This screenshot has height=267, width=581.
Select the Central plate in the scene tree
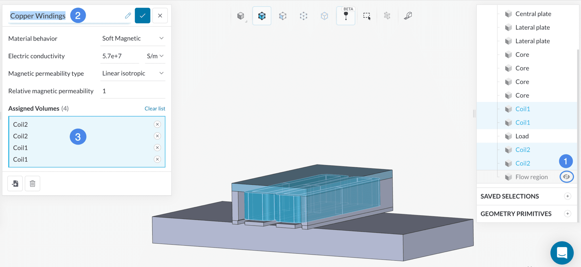click(x=533, y=14)
